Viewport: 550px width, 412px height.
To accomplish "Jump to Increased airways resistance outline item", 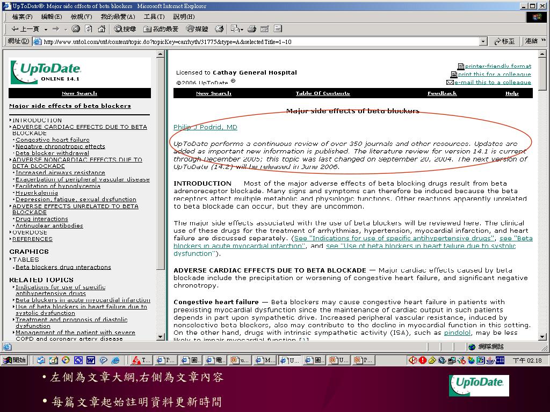I will click(x=60, y=173).
